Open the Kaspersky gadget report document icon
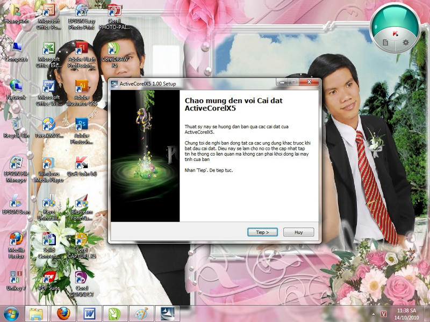Viewport: 430px width, 322px height. point(385,42)
